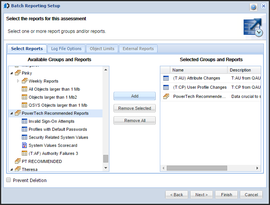Select the (T:CP) User Profile Changes row
The height and width of the screenshot is (205, 270).
coord(211,87)
